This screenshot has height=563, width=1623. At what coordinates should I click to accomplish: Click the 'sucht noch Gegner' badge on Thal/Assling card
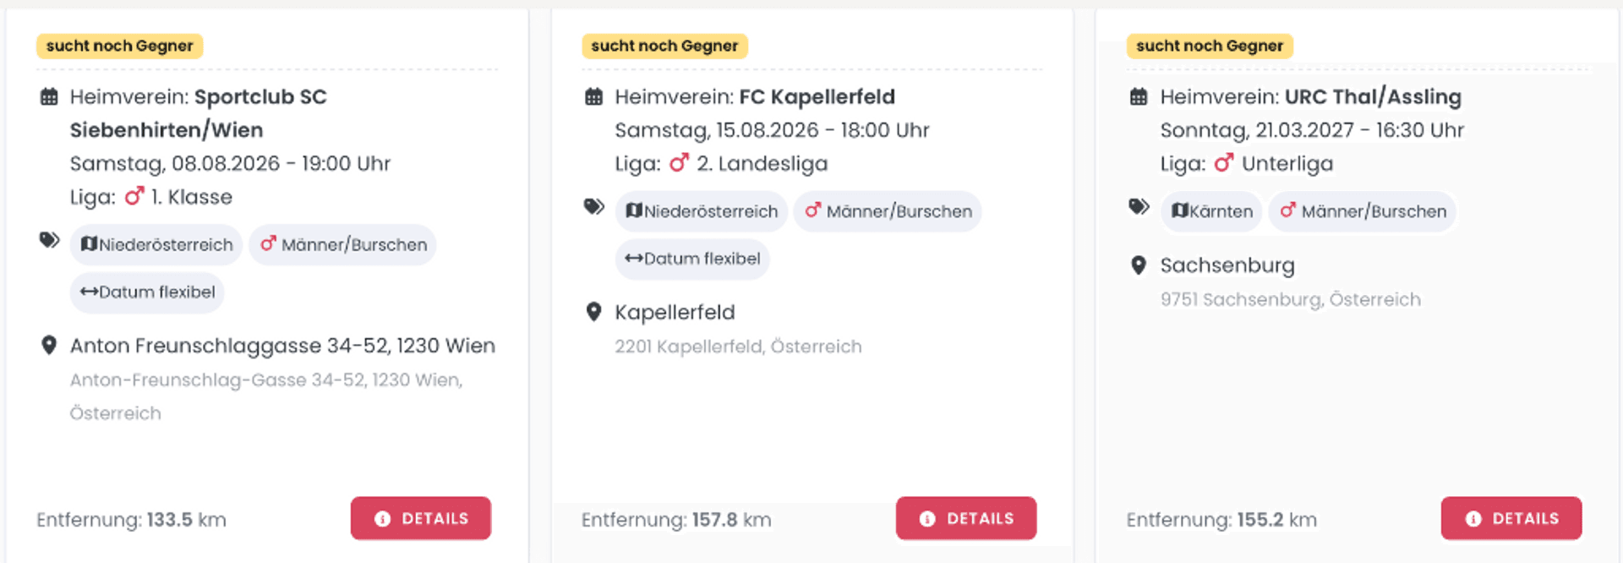tap(1209, 46)
